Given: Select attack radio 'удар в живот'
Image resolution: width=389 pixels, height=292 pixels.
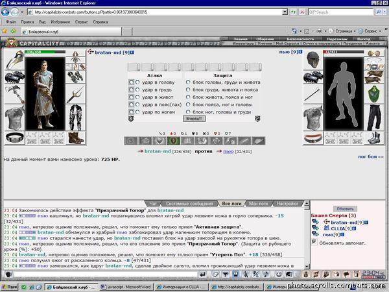Looking at the screenshot, I should coord(137,97).
